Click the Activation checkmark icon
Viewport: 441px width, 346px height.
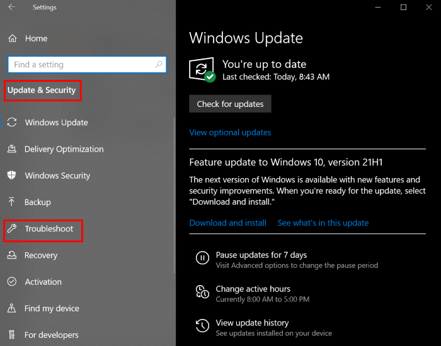12,282
